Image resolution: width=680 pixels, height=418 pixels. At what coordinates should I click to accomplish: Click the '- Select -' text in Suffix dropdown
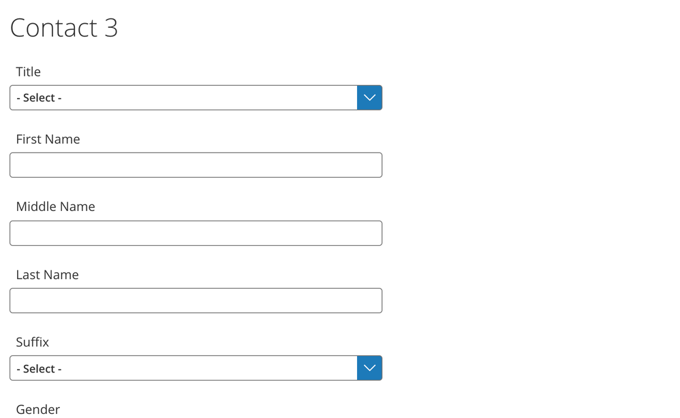pyautogui.click(x=39, y=368)
